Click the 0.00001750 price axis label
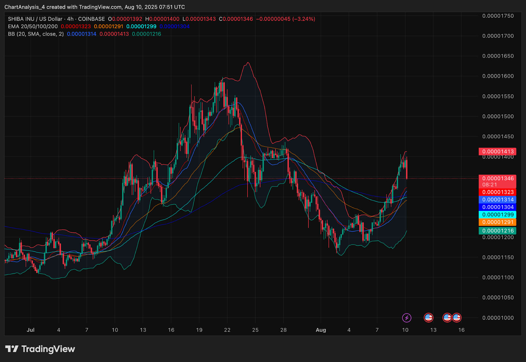 pyautogui.click(x=498, y=16)
